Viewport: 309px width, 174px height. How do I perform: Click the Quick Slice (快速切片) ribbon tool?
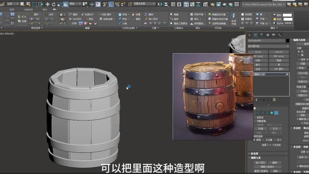[87, 14]
